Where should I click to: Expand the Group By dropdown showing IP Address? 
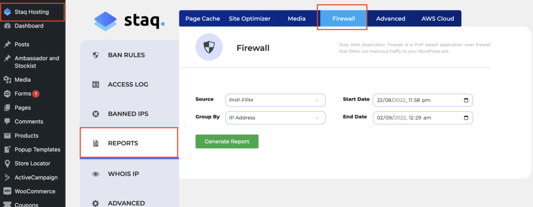point(275,118)
